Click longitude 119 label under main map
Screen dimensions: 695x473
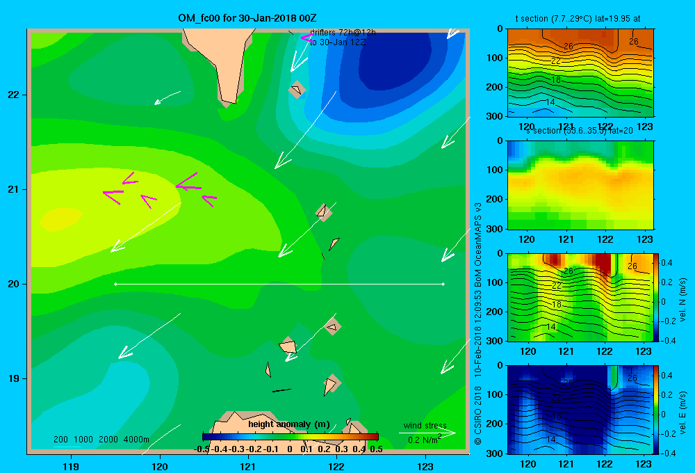[x=71, y=466]
